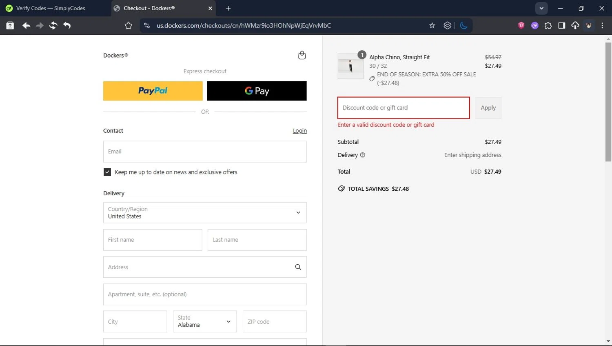The image size is (612, 346).
Task: Focus the Apartment, suite field
Action: (205, 294)
